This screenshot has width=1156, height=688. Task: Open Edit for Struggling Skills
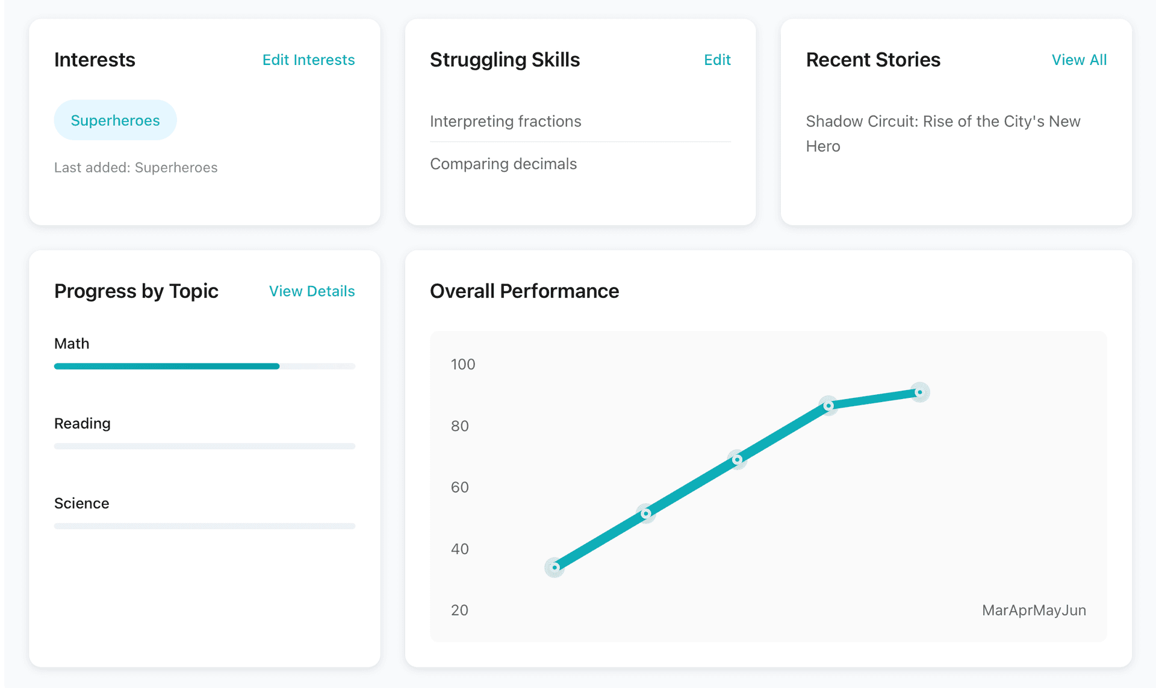pyautogui.click(x=717, y=60)
